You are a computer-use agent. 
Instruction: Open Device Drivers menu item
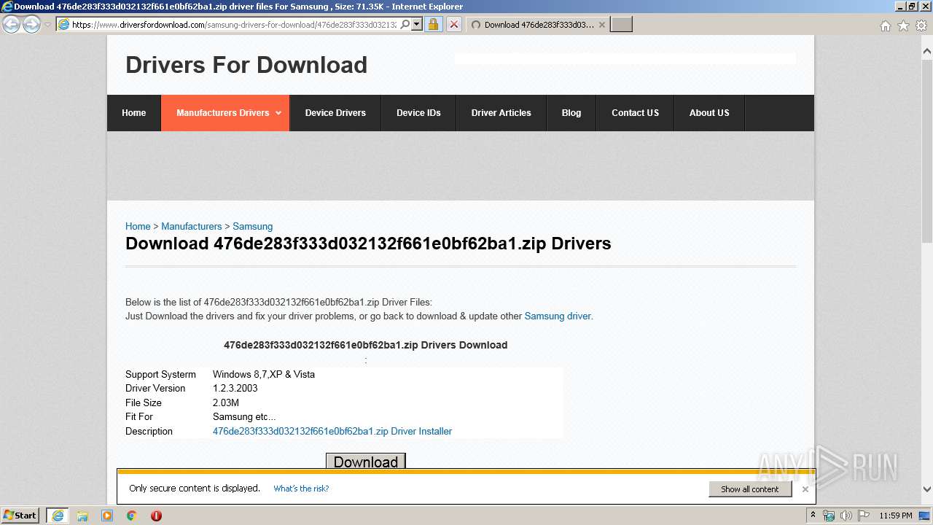pyautogui.click(x=335, y=113)
